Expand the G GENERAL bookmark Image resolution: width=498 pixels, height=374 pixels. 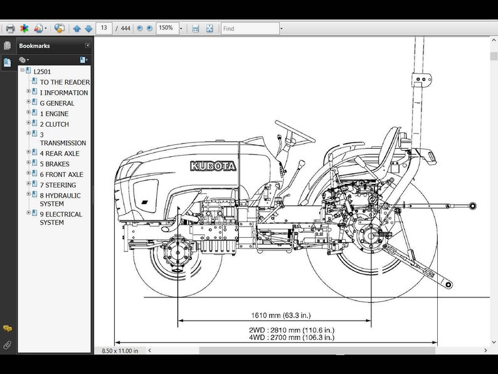coord(29,102)
